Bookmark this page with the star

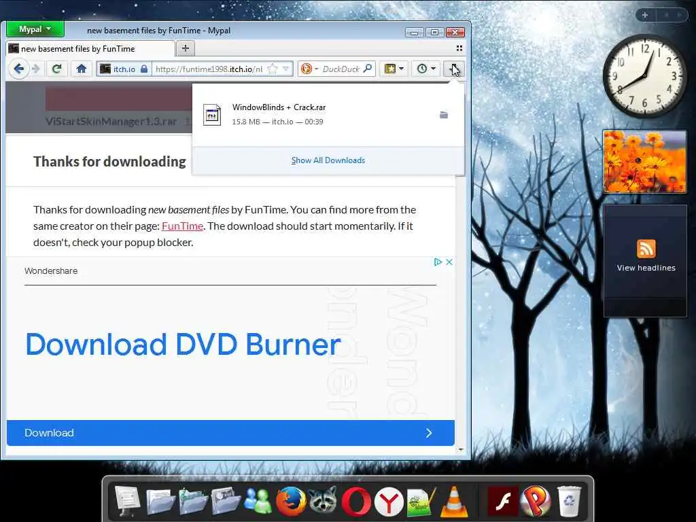273,69
